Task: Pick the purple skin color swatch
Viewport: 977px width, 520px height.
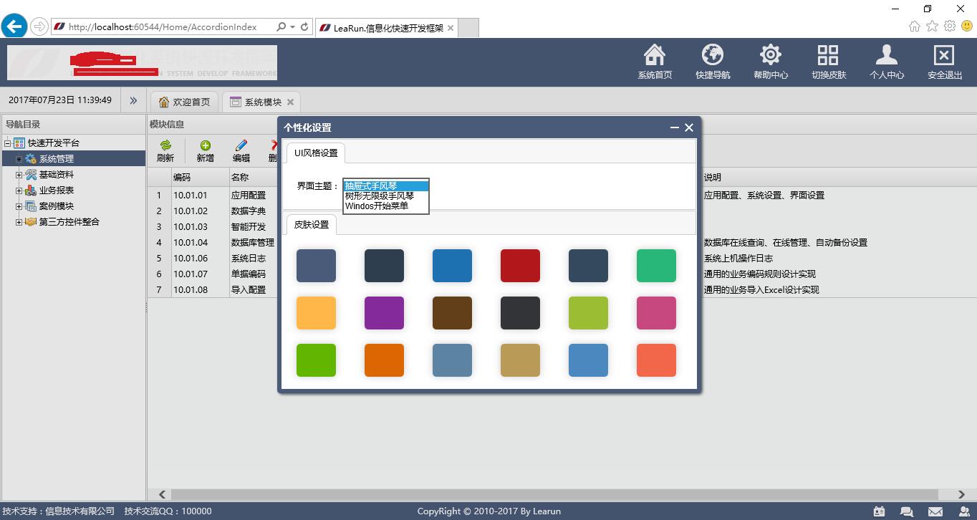Action: (384, 313)
